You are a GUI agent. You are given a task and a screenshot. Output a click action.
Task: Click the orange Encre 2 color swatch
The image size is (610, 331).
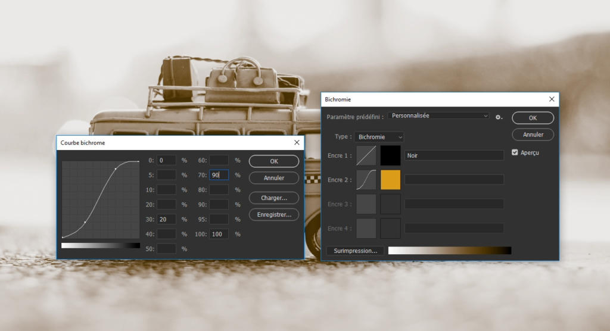[x=390, y=180]
